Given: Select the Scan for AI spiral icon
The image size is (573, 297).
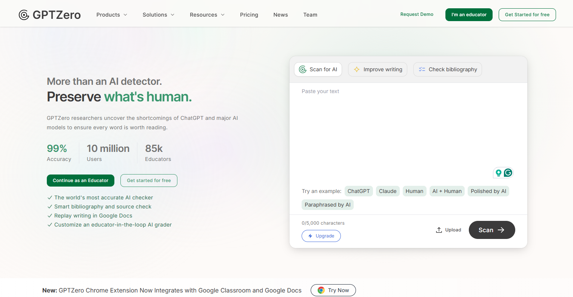Looking at the screenshot, I should [302, 69].
